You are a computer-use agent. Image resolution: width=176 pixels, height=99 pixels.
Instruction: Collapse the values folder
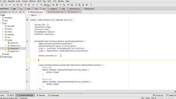(x=3, y=40)
